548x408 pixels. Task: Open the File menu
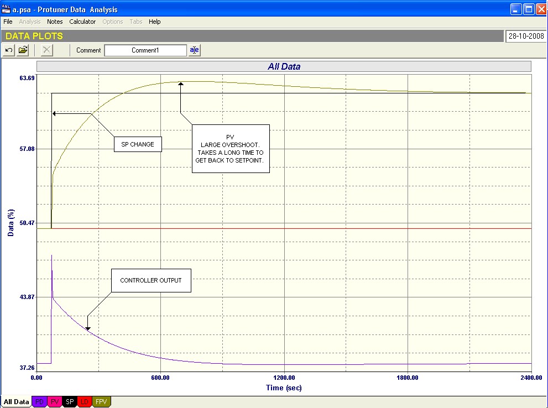[x=8, y=22]
